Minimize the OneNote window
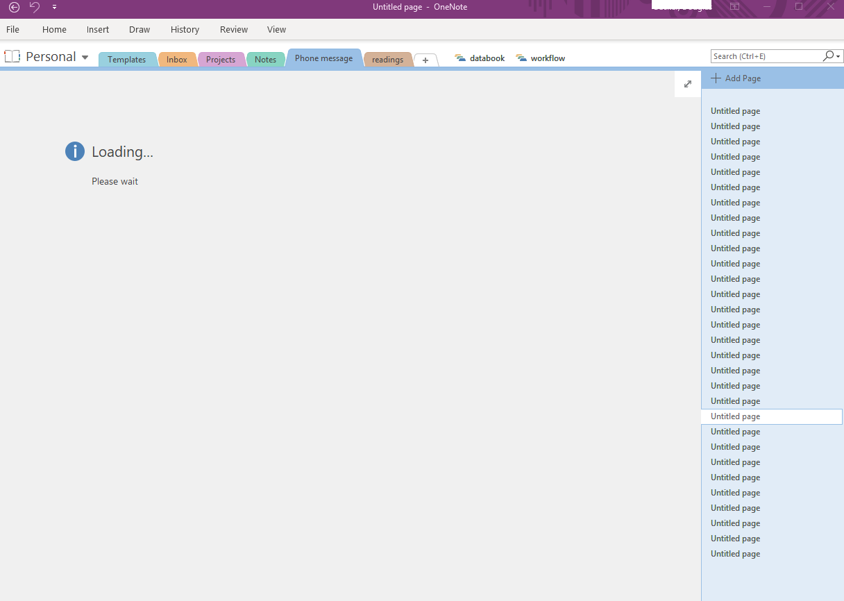Image resolution: width=844 pixels, height=601 pixels. tap(767, 7)
